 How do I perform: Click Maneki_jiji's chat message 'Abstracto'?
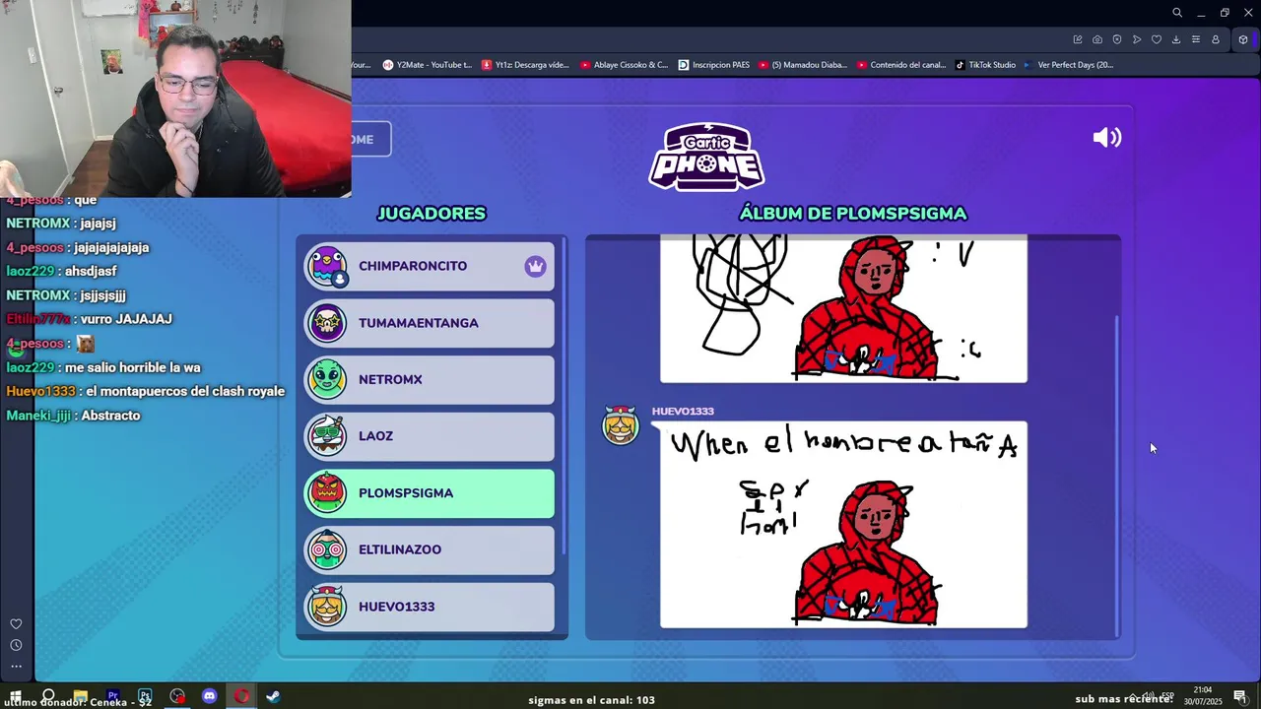point(74,416)
